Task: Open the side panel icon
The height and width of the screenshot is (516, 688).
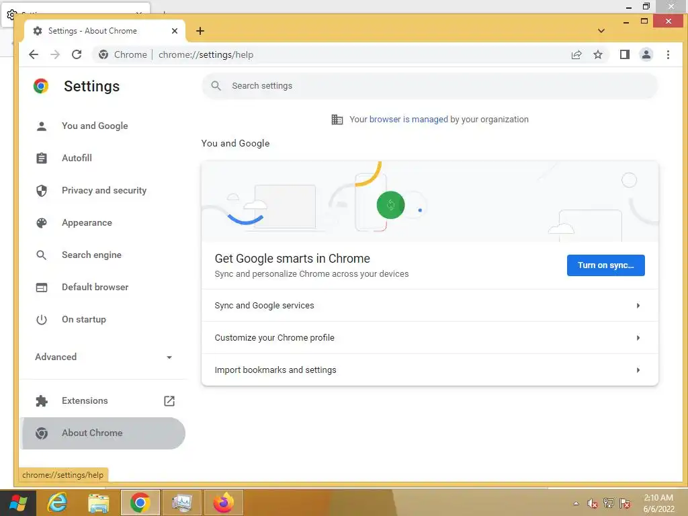Action: (624, 54)
